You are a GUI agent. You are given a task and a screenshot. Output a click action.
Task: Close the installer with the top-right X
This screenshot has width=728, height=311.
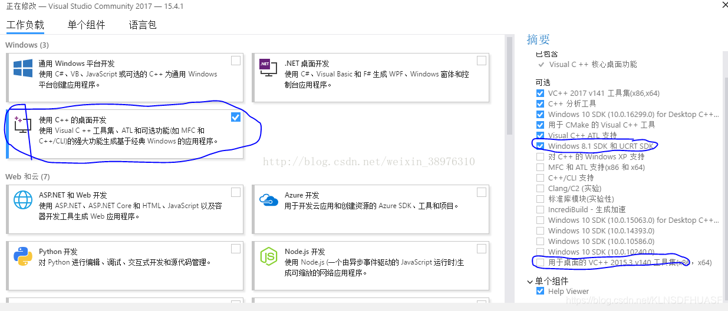pyautogui.click(x=724, y=5)
